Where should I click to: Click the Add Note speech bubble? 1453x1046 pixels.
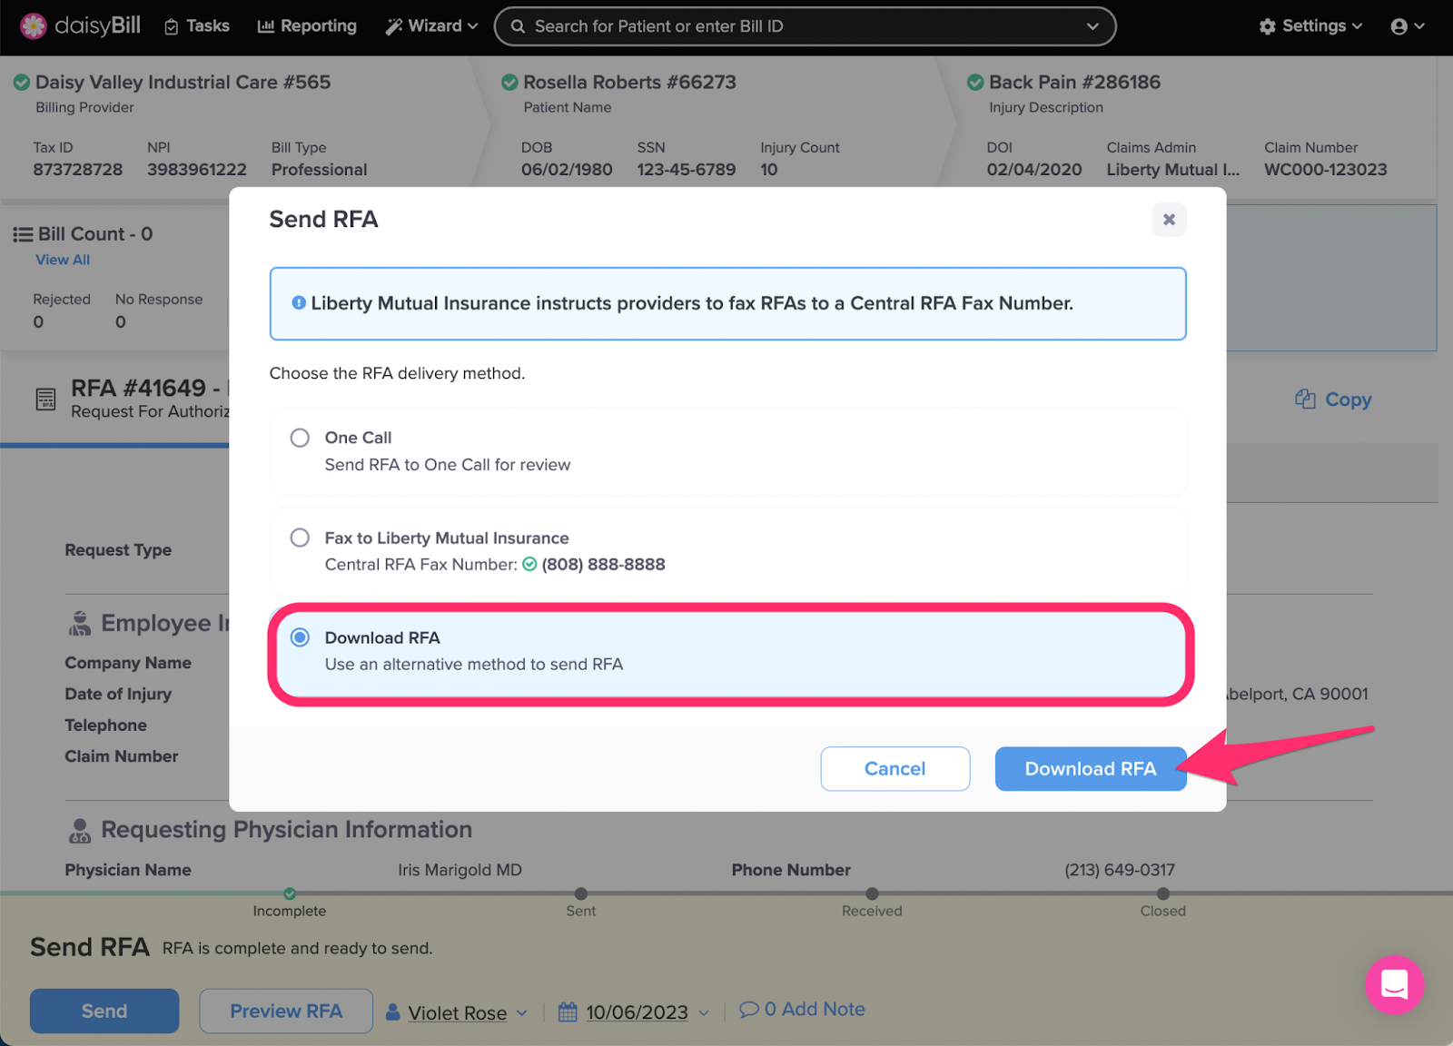point(748,1010)
